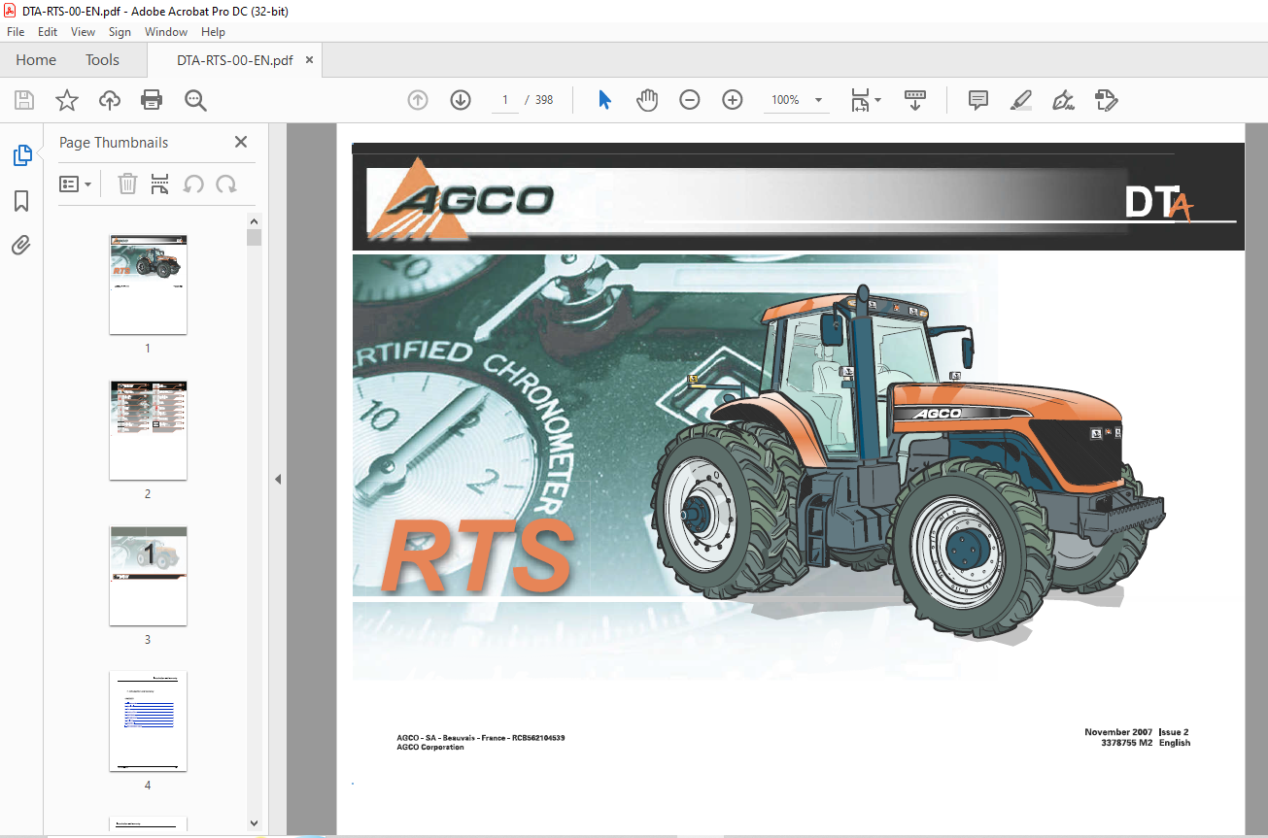Screen dimensions: 1268x838
Task: Open the Edit menu
Action: coord(48,32)
